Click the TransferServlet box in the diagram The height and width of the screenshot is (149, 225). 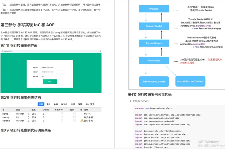click(154, 26)
